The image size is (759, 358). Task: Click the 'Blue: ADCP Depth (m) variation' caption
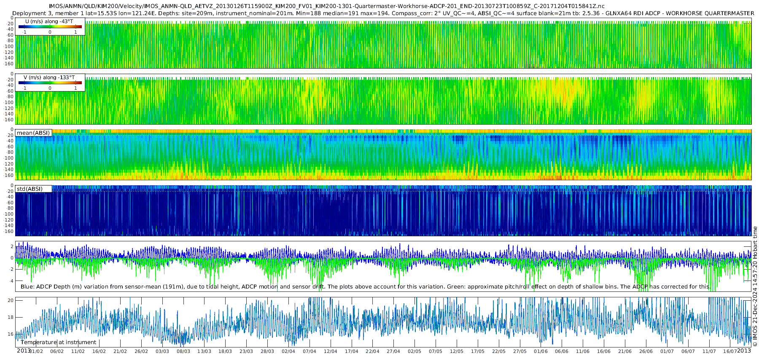(x=366, y=287)
